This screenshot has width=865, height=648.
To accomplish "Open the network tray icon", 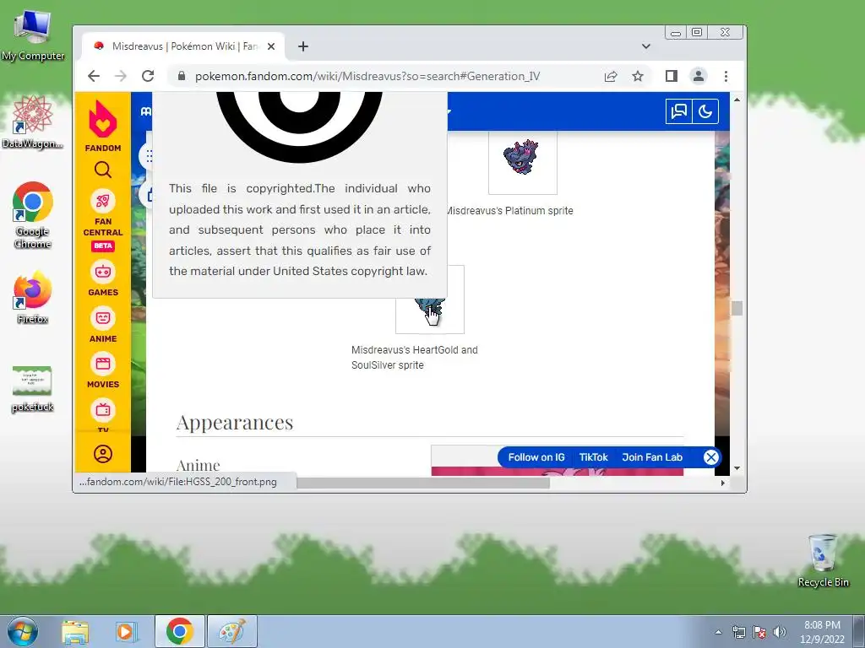I will 738,632.
